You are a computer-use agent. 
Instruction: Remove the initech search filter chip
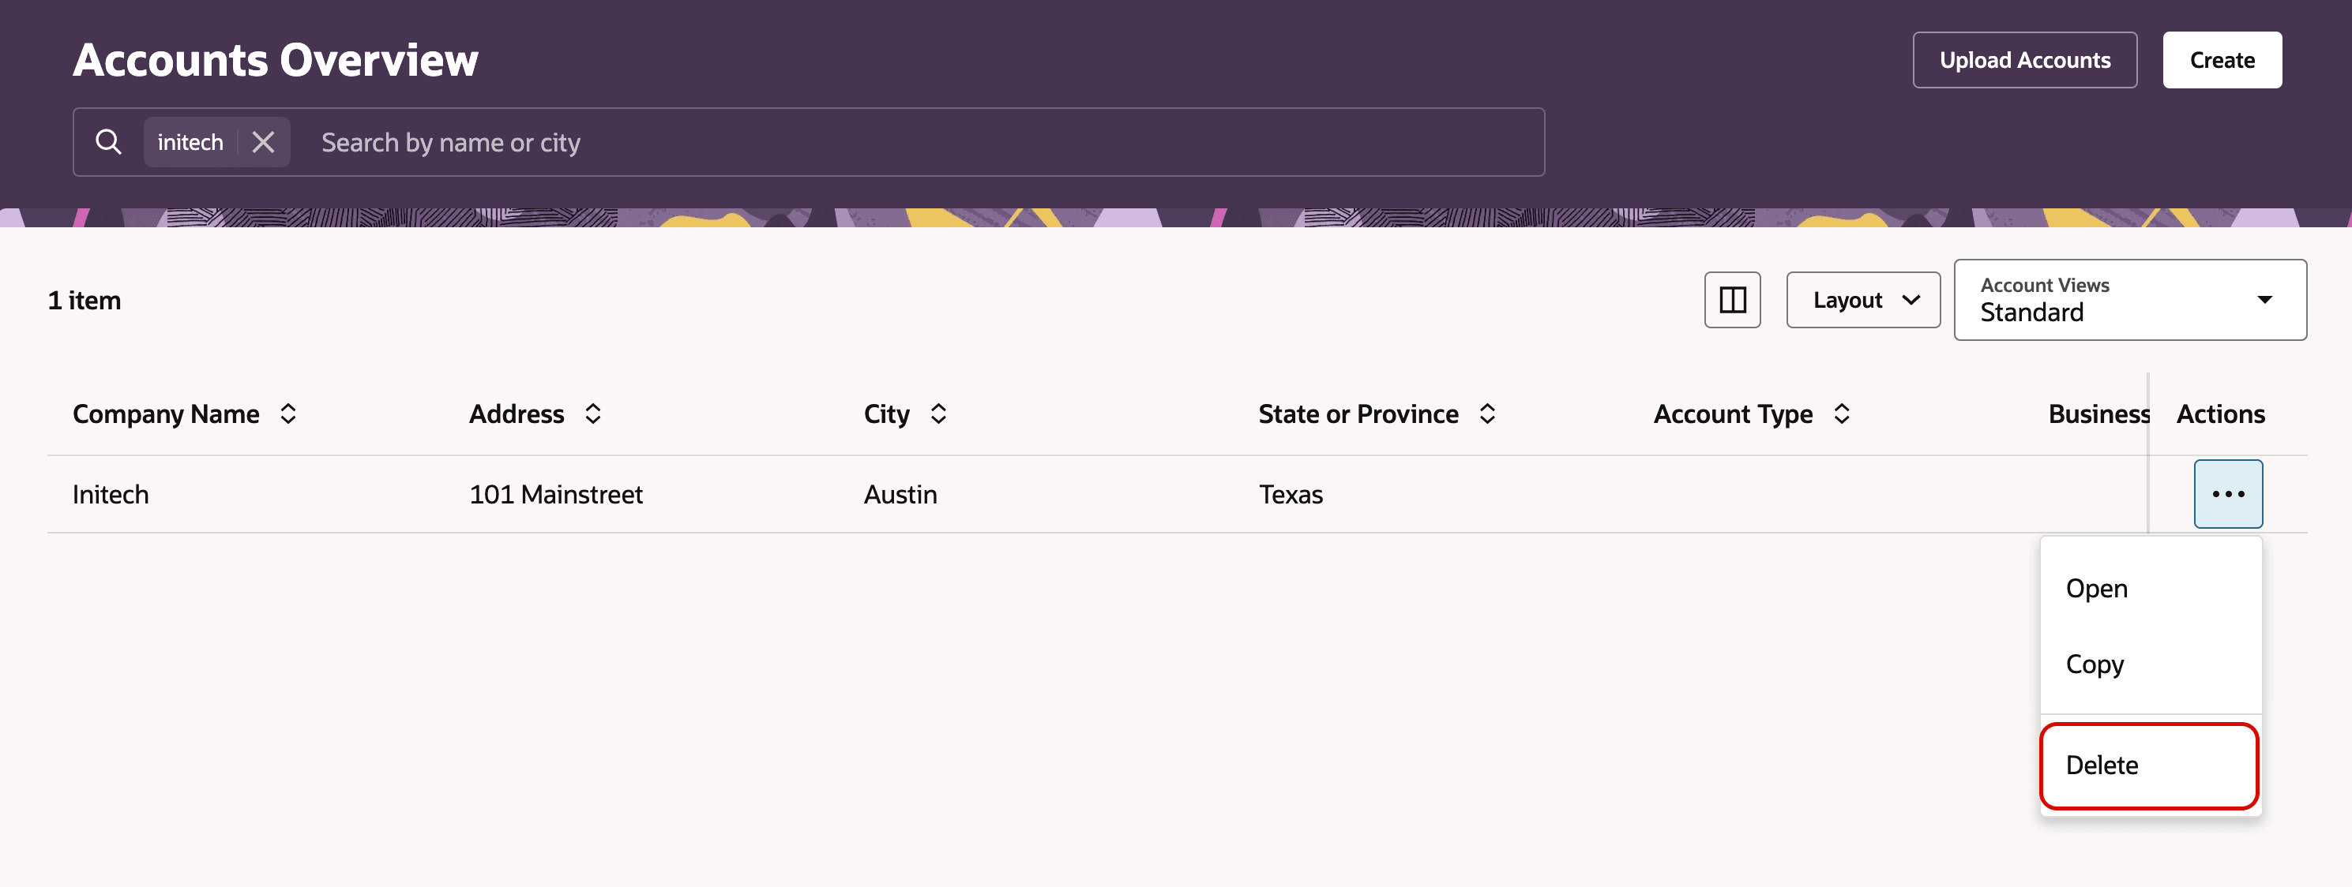point(263,141)
